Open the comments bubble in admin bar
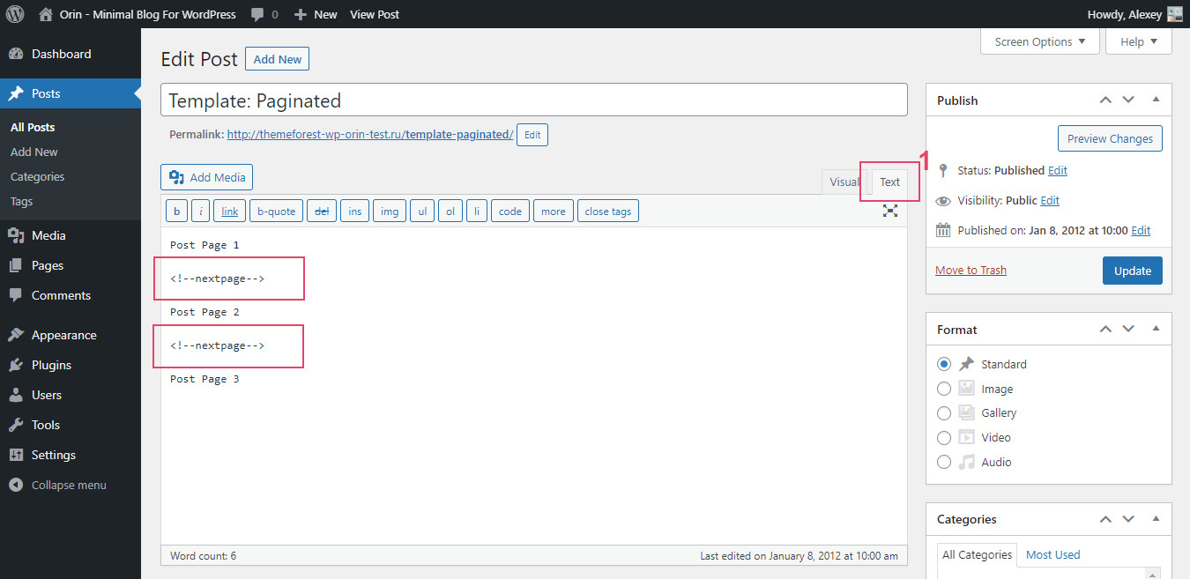The height and width of the screenshot is (579, 1190). (x=264, y=14)
